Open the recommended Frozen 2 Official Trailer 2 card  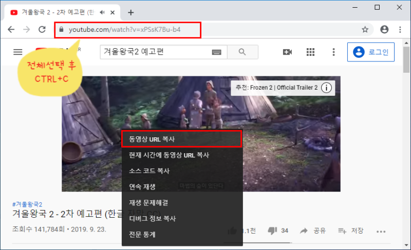coord(283,88)
